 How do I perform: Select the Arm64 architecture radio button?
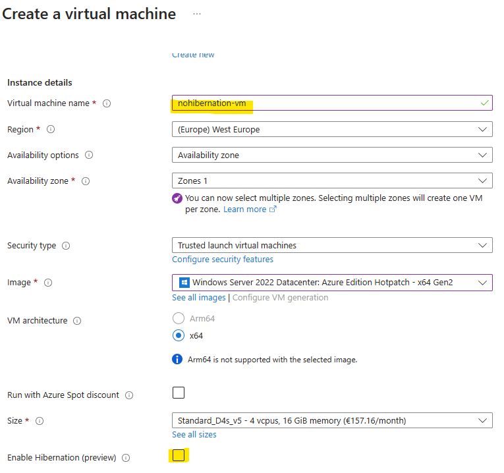pyautogui.click(x=179, y=318)
